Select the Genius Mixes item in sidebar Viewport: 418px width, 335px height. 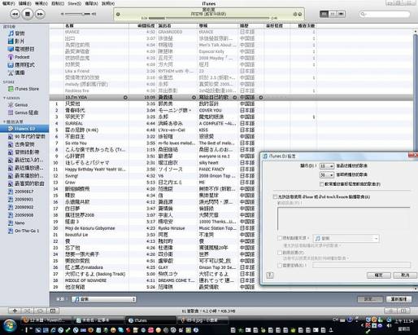pyautogui.click(x=24, y=112)
